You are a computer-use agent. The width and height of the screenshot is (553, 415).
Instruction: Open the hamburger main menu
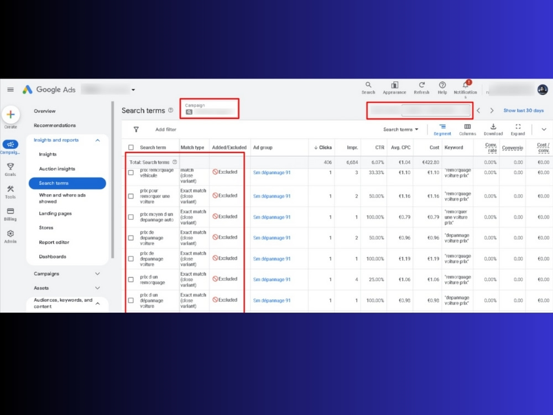click(x=11, y=90)
